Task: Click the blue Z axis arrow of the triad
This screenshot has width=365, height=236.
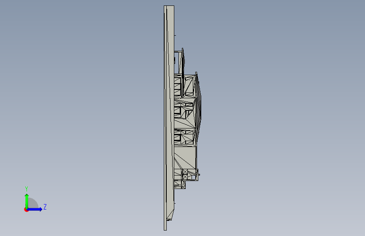Action: pyautogui.click(x=35, y=209)
